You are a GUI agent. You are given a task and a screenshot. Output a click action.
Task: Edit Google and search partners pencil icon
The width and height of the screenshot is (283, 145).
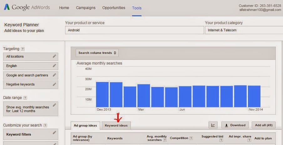tap(54, 75)
